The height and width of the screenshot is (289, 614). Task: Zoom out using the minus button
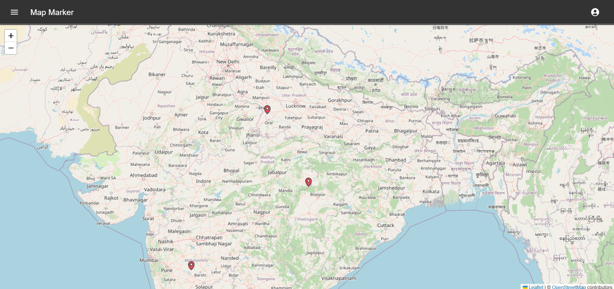pos(11,48)
